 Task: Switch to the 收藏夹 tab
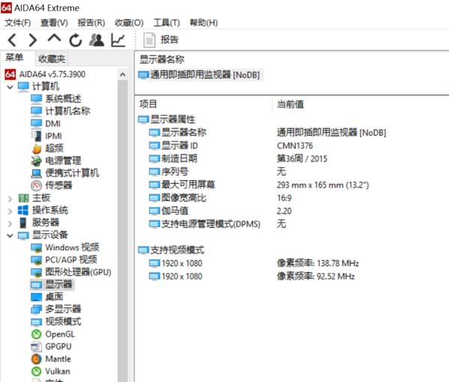[52, 58]
